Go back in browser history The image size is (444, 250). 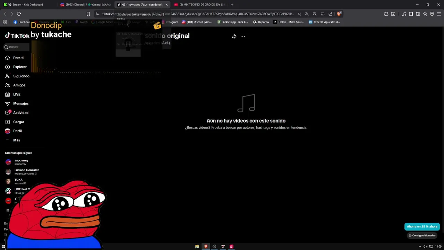[x=5, y=14]
